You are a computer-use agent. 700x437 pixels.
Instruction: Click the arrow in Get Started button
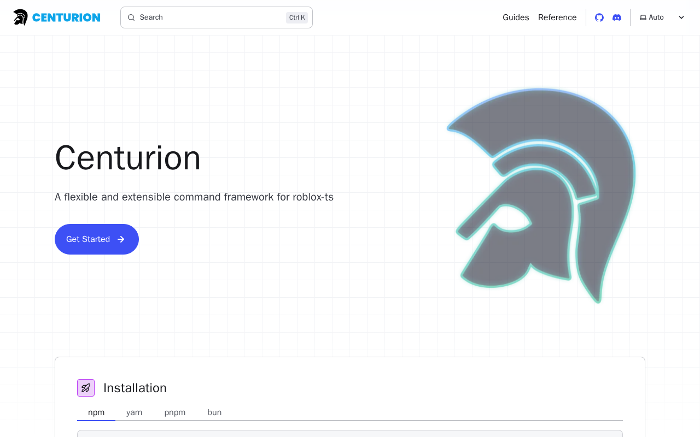tap(121, 239)
